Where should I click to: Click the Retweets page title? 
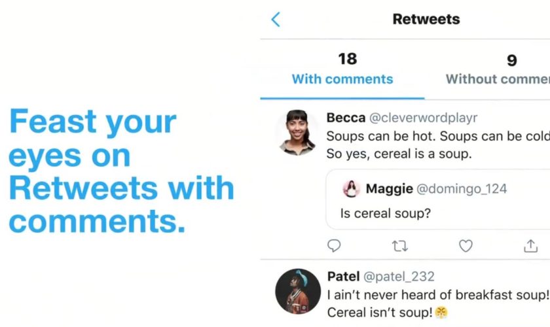[x=426, y=19]
